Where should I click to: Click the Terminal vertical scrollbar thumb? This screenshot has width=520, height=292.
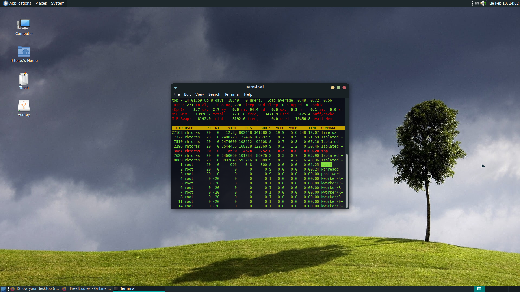(x=347, y=181)
